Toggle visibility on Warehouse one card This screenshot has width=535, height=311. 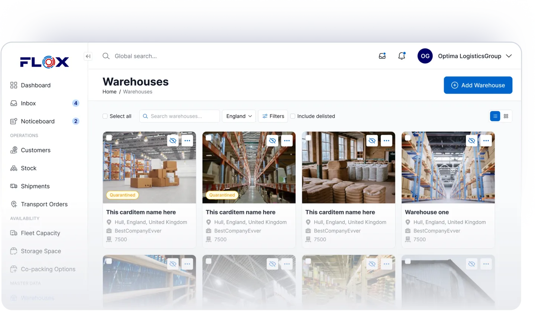pyautogui.click(x=471, y=141)
